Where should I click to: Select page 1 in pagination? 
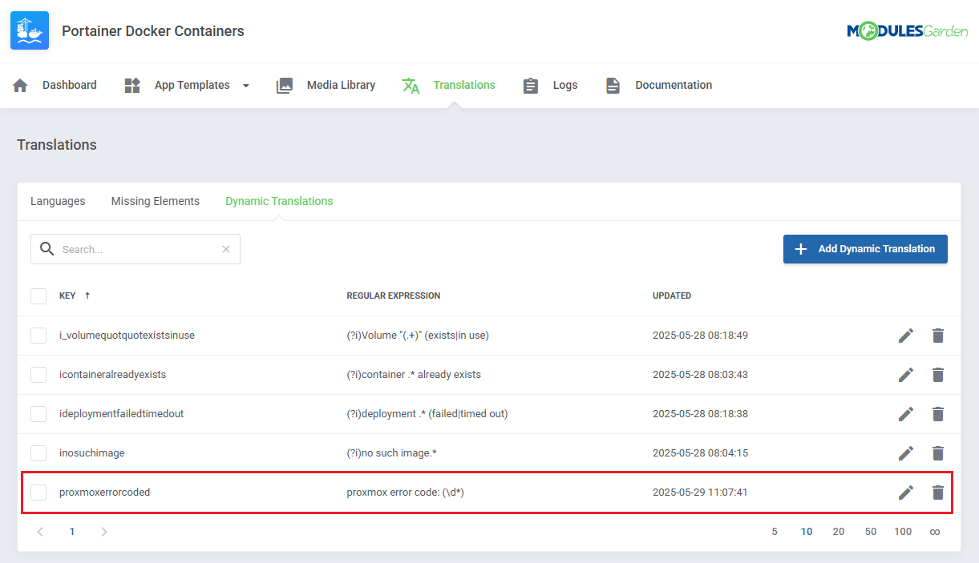[72, 532]
